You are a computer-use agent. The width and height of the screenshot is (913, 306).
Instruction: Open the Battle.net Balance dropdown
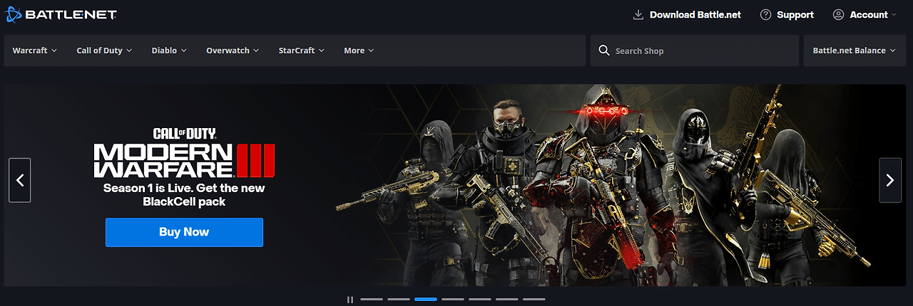click(x=855, y=51)
